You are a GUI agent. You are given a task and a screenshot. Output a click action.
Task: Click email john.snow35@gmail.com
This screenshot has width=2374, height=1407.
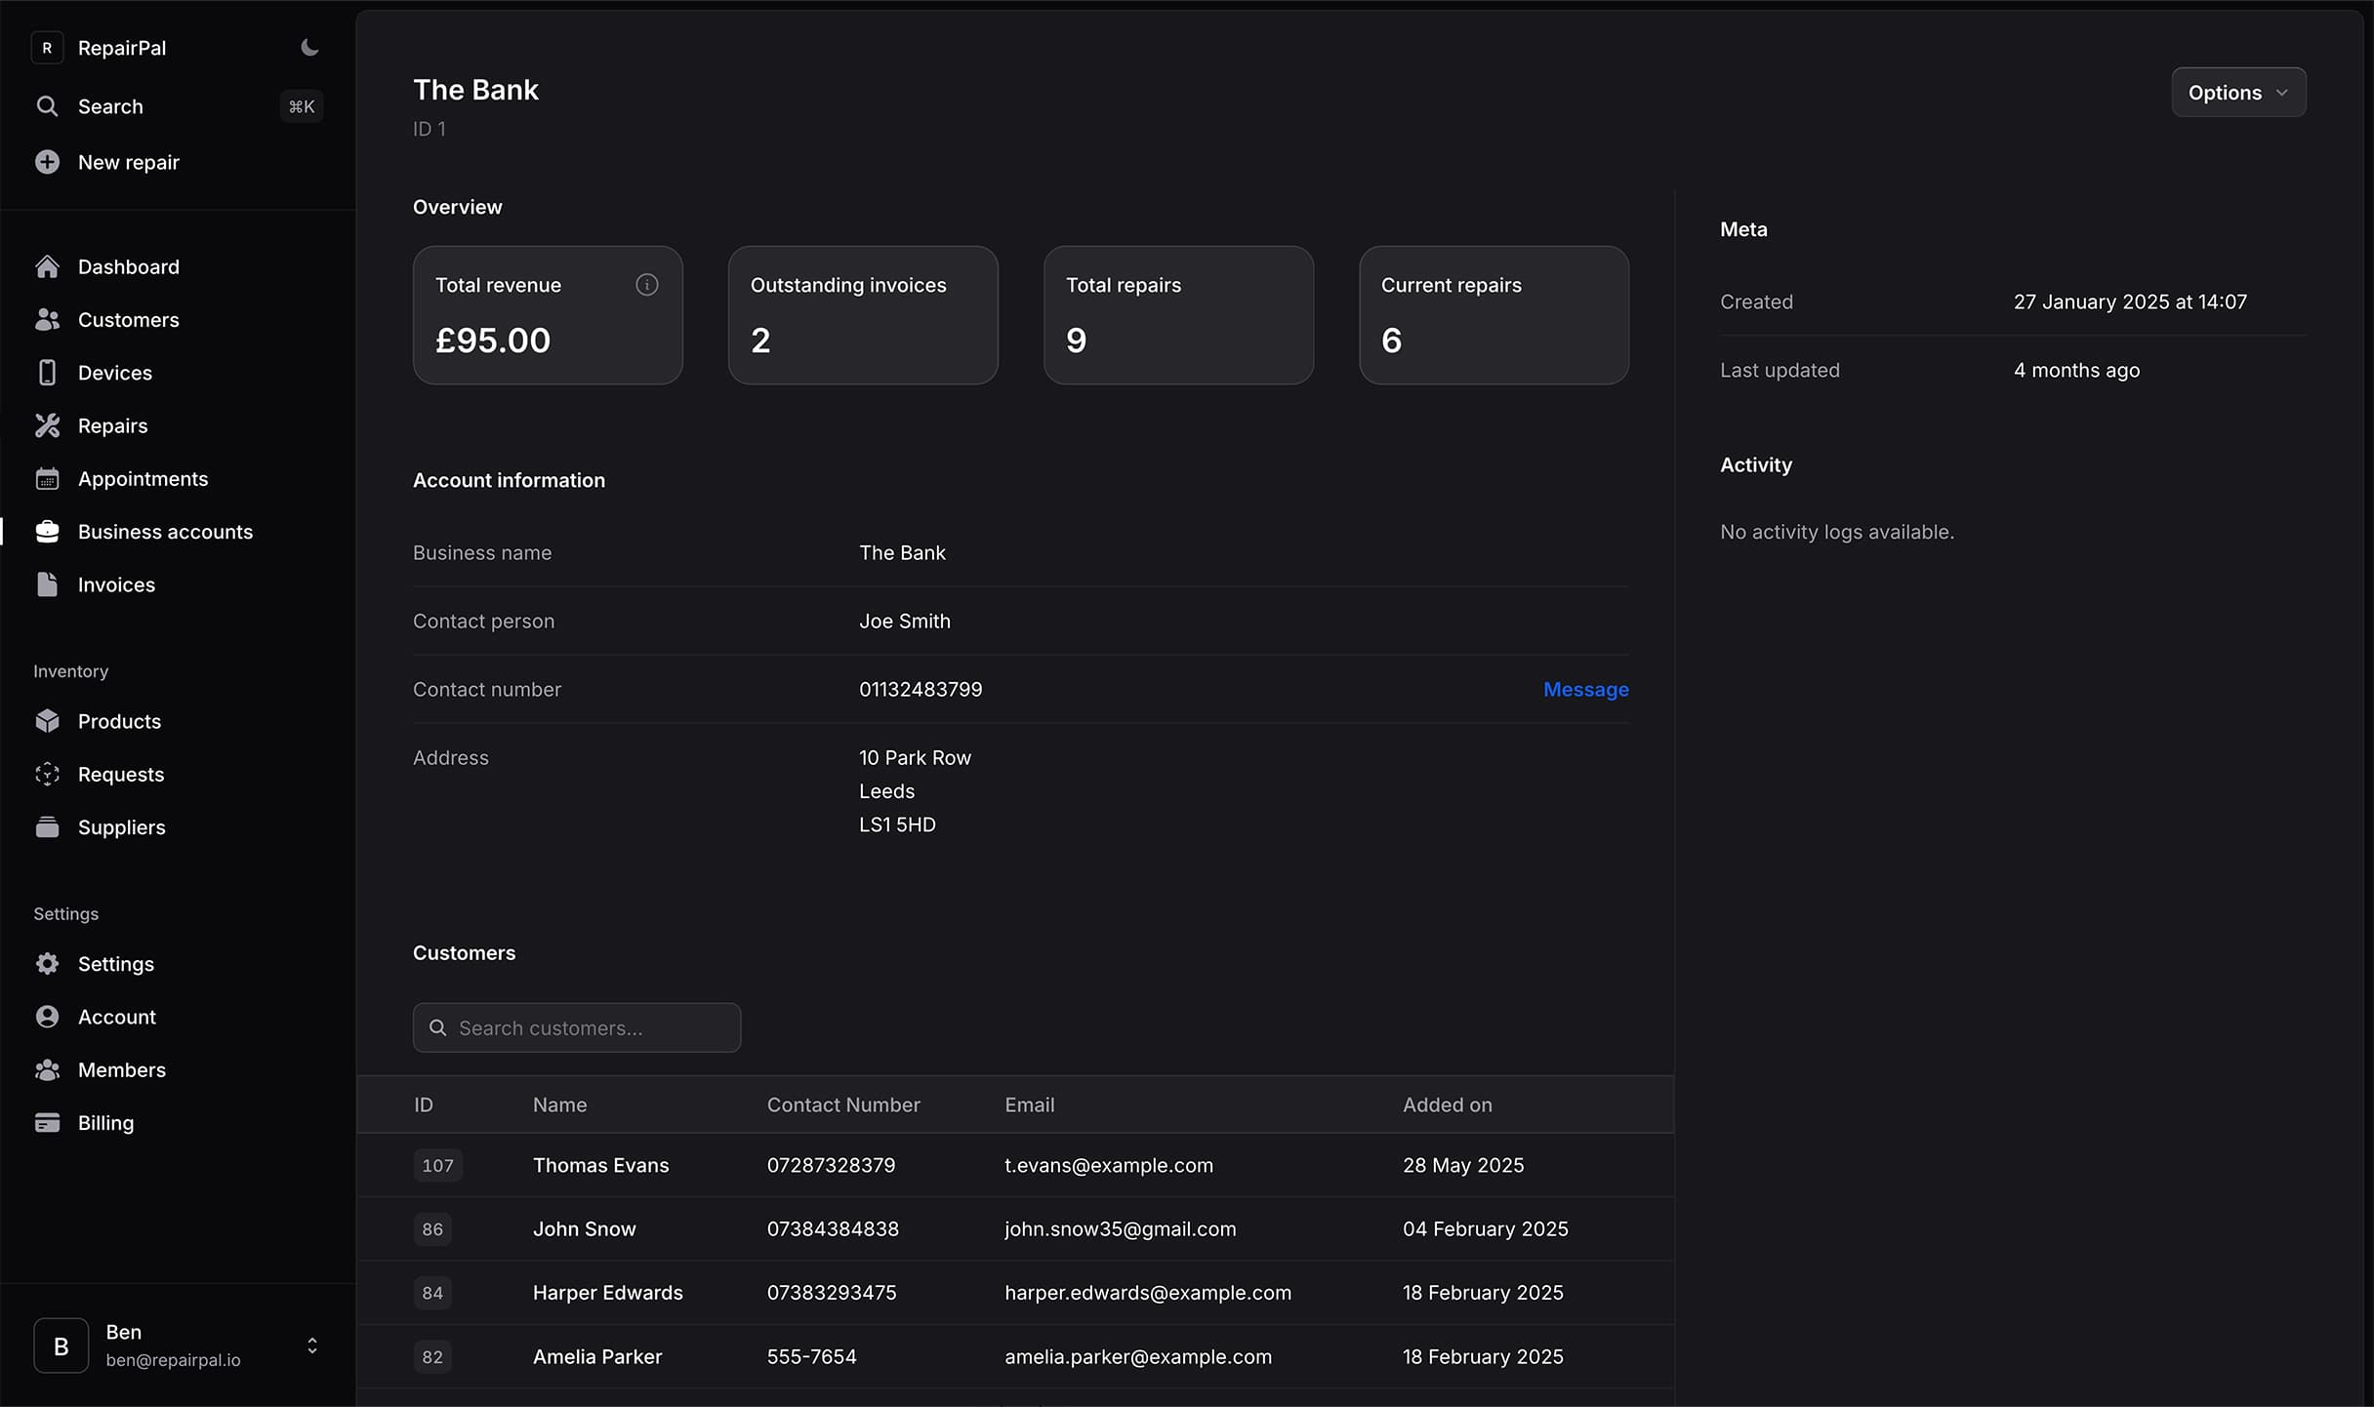[x=1120, y=1229]
